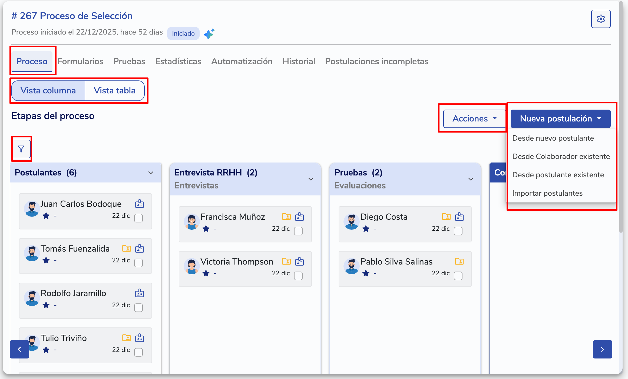The image size is (628, 379).
Task: Click the Nueva postulación button
Action: coord(560,119)
